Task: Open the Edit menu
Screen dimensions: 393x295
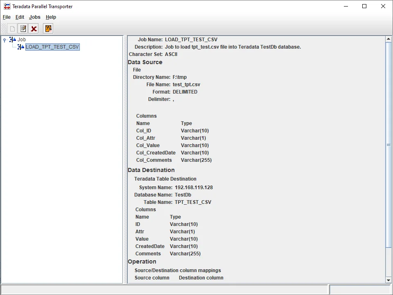Action: tap(19, 17)
